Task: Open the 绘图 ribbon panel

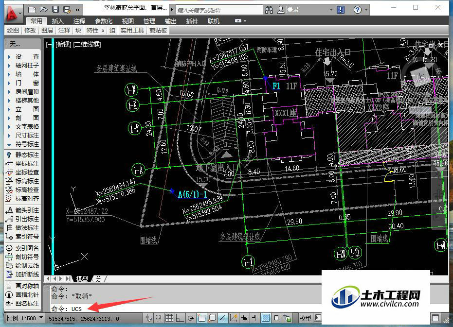Action: (x=13, y=30)
